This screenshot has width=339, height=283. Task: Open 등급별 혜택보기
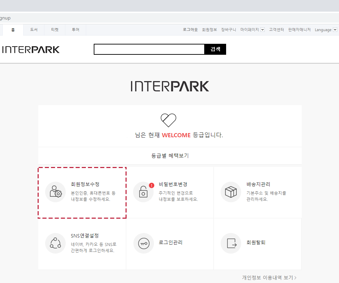pos(170,156)
